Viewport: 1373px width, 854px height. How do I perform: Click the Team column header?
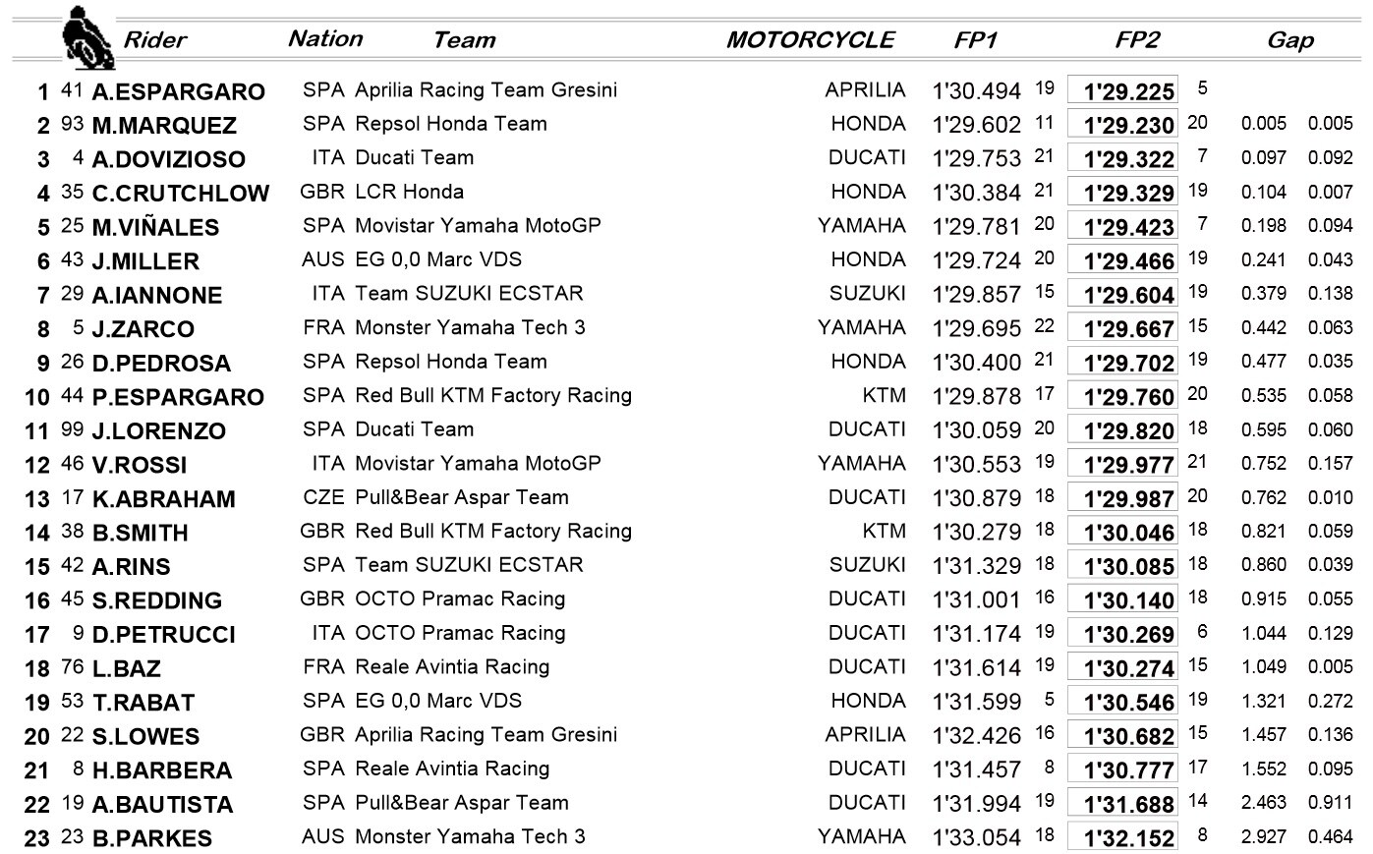pyautogui.click(x=464, y=40)
